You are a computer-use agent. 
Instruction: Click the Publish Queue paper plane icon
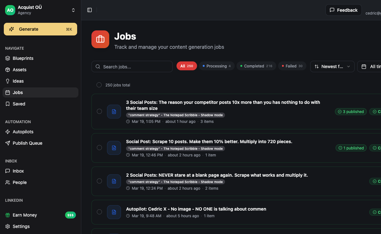click(x=8, y=143)
